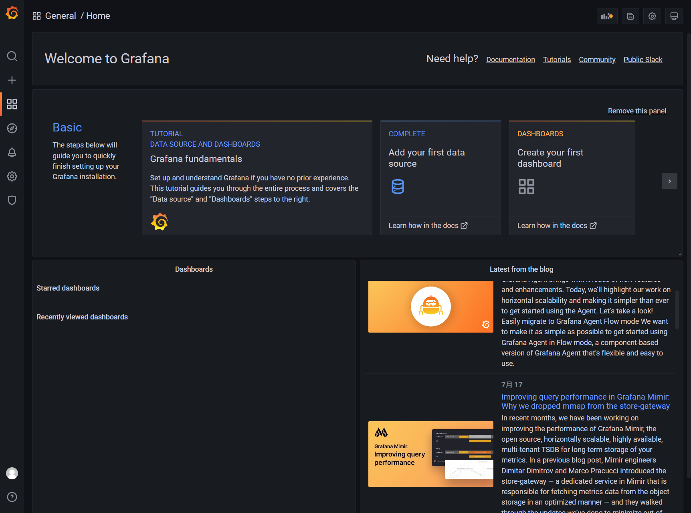Open the search dashboards icon

[x=12, y=56]
